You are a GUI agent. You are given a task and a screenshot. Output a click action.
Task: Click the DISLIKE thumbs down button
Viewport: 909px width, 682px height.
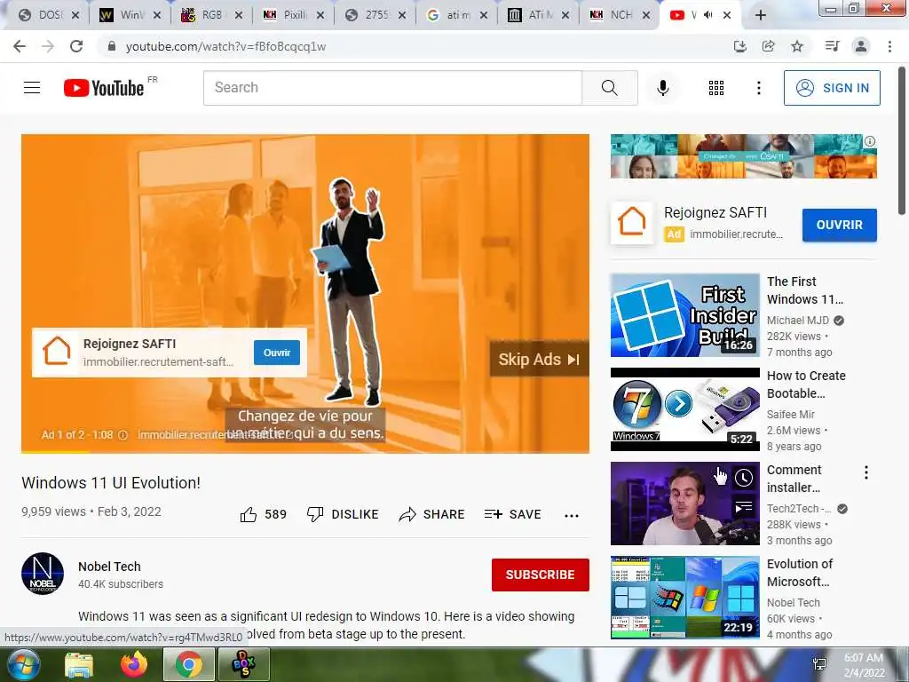click(x=343, y=514)
